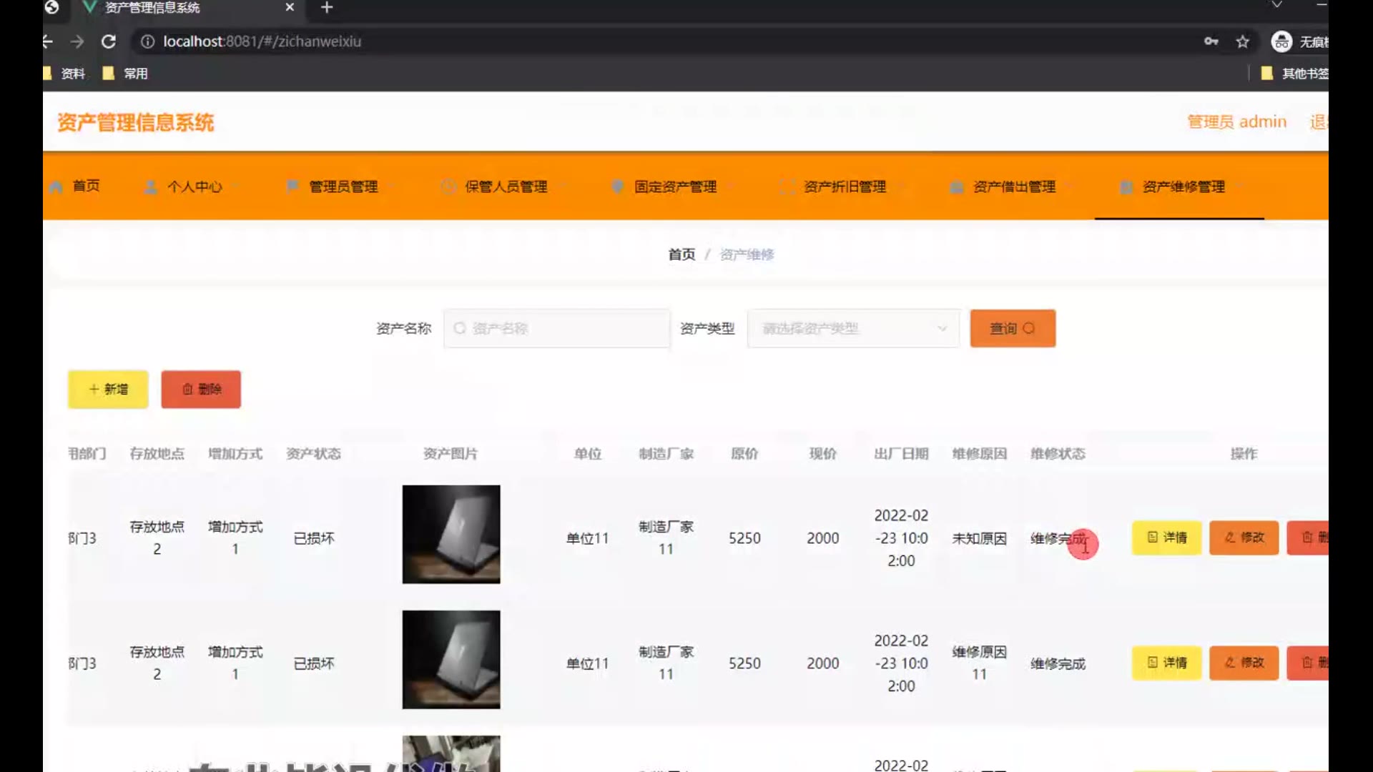Screen dimensions: 1373x772
Task: Click the 管理员 admin label
Action: tap(1236, 122)
